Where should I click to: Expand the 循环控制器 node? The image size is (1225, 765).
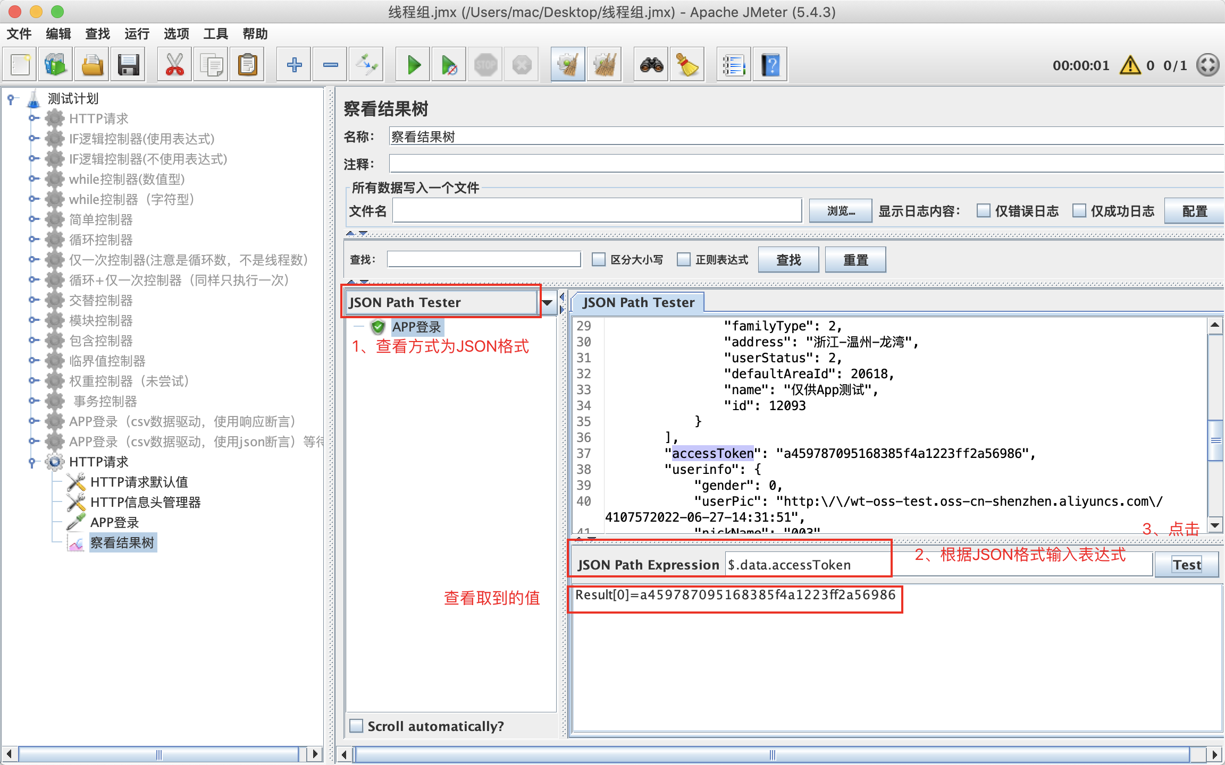pos(33,240)
